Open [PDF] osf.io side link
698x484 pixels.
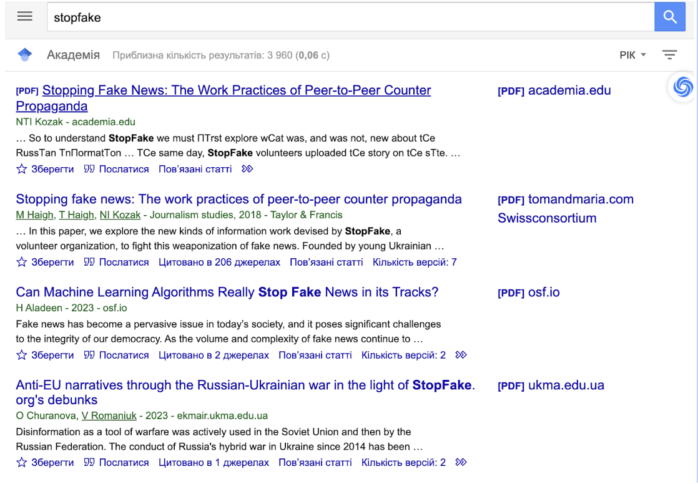(x=528, y=293)
